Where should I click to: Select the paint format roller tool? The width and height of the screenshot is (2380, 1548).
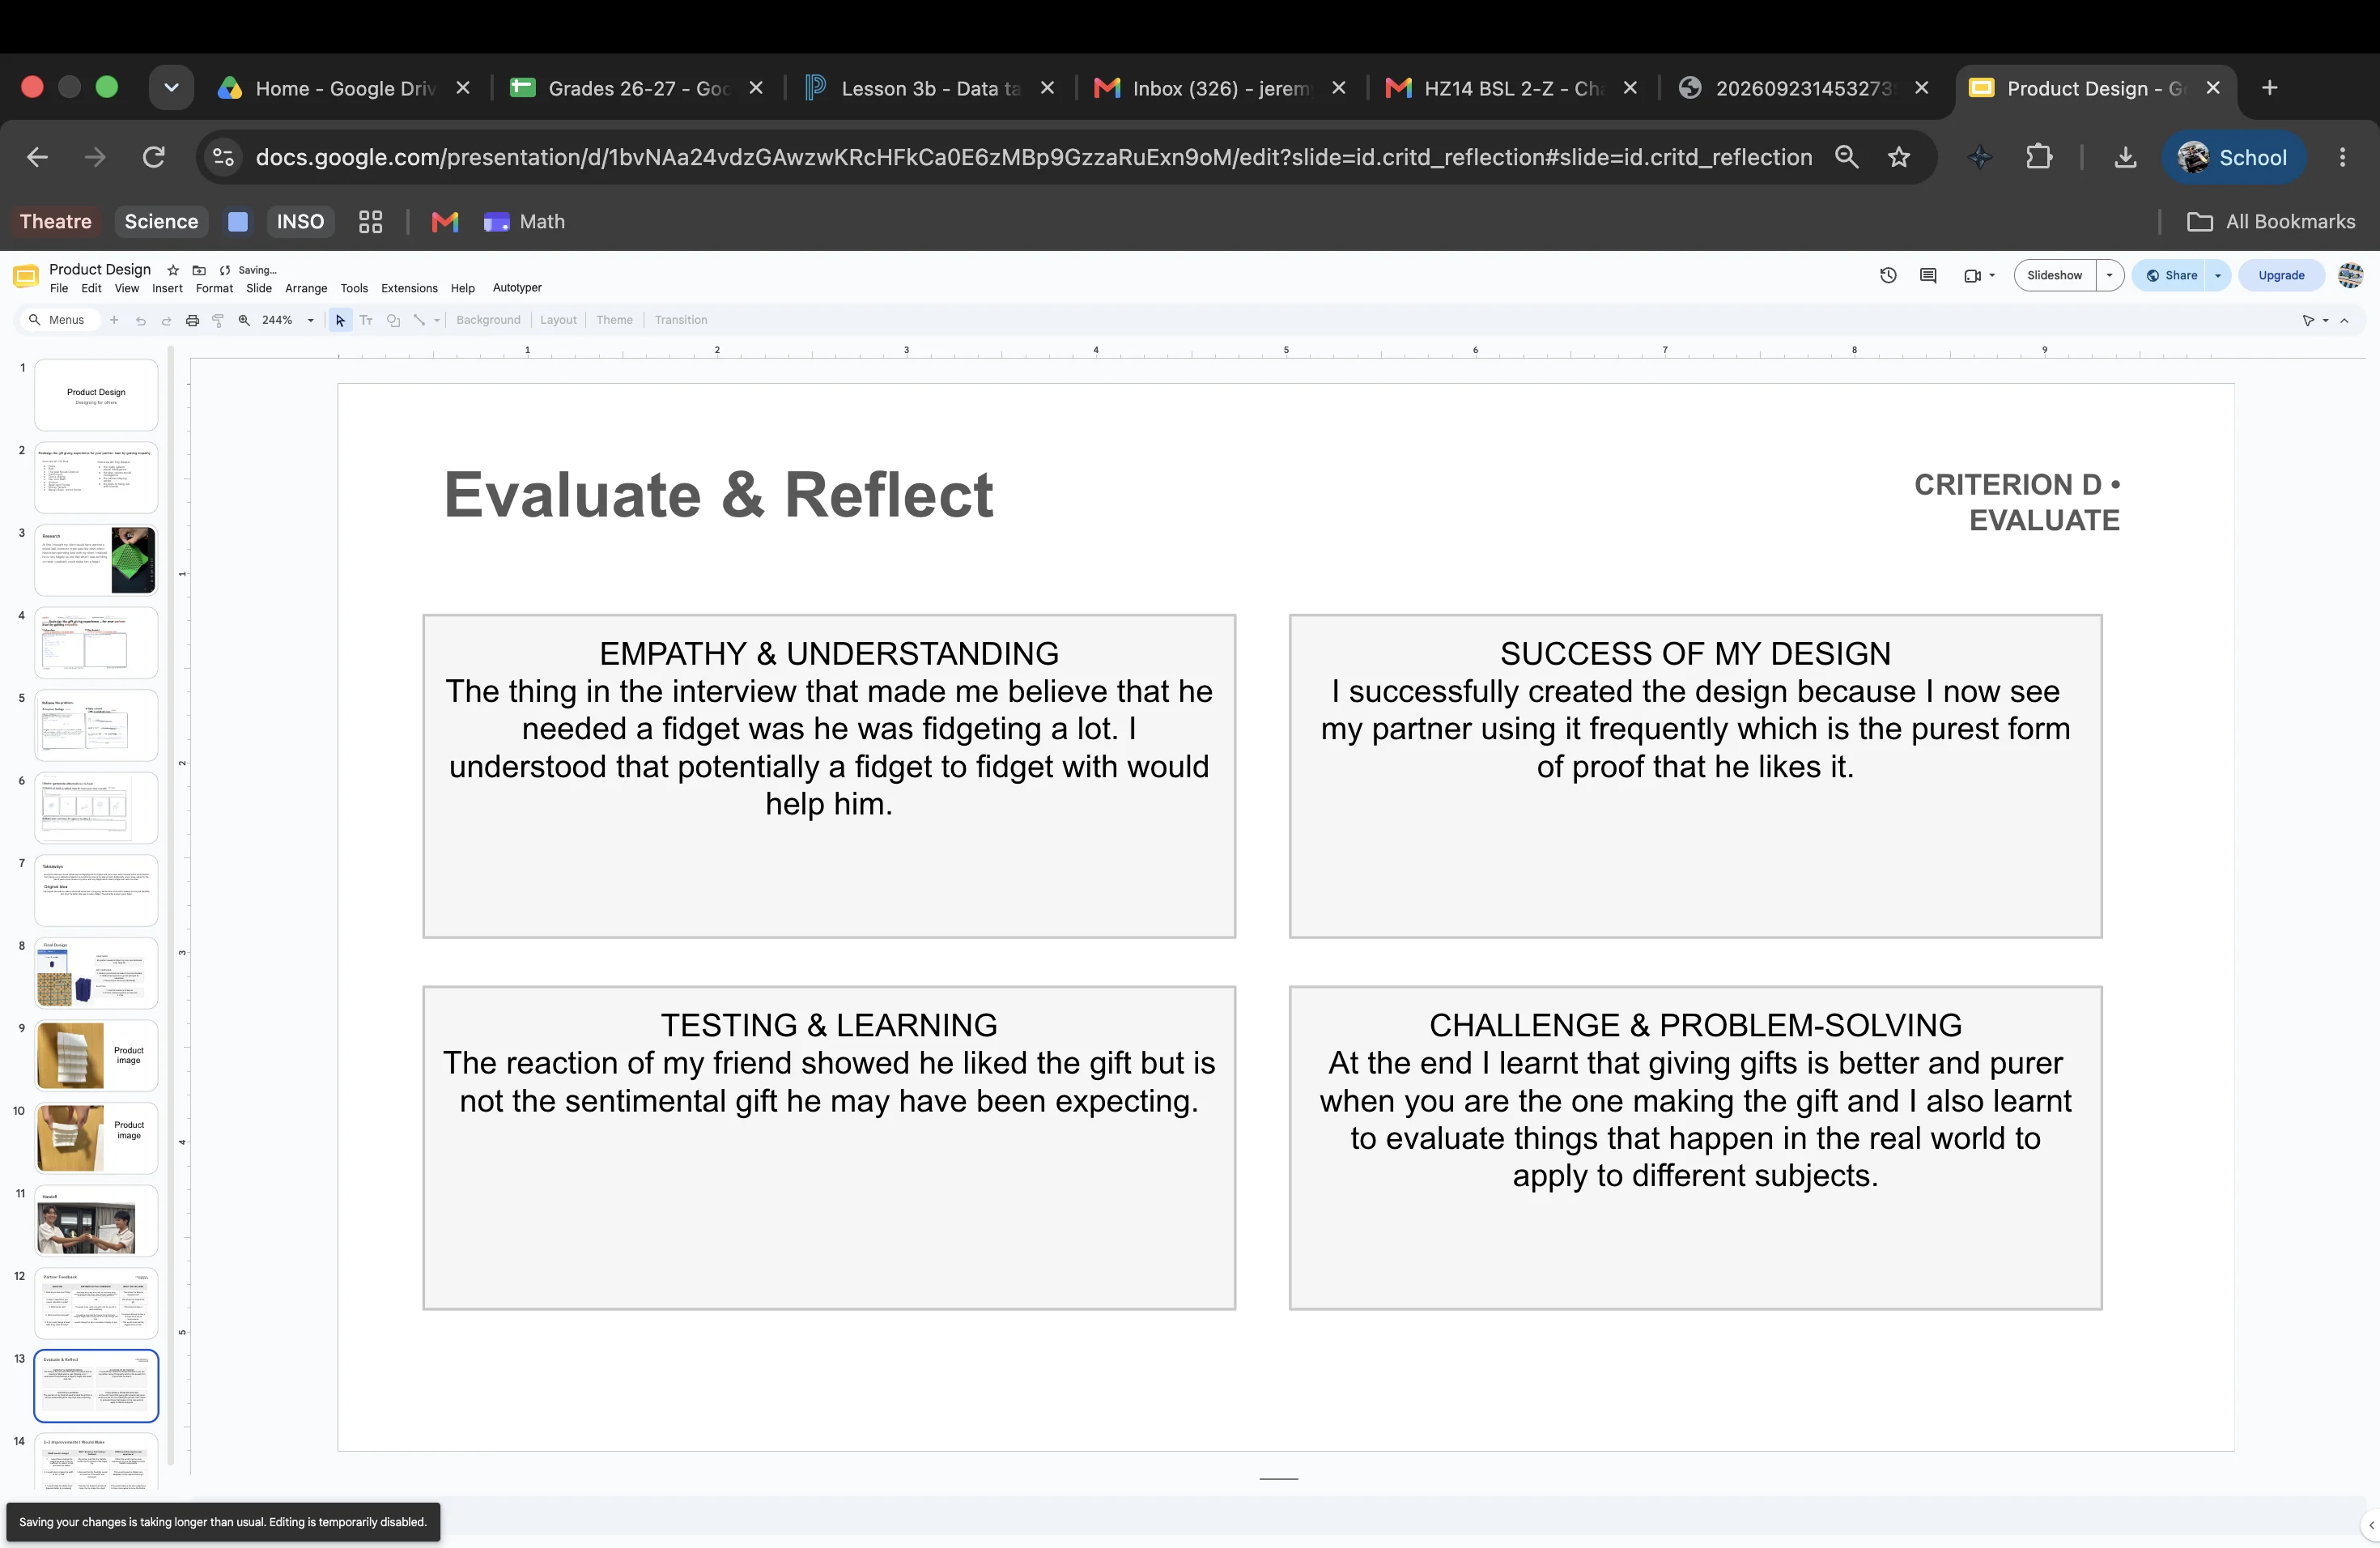pos(218,320)
